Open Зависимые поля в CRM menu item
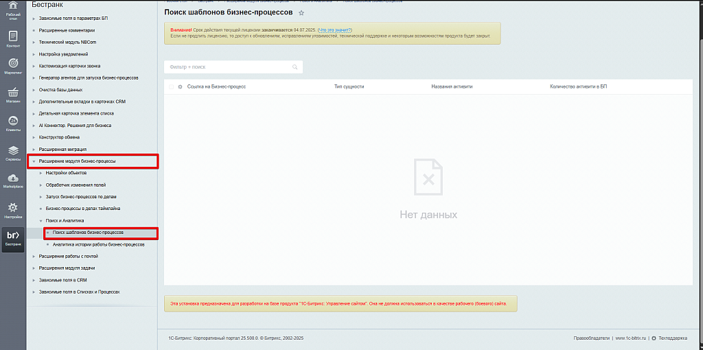703x350 pixels. click(x=62, y=280)
